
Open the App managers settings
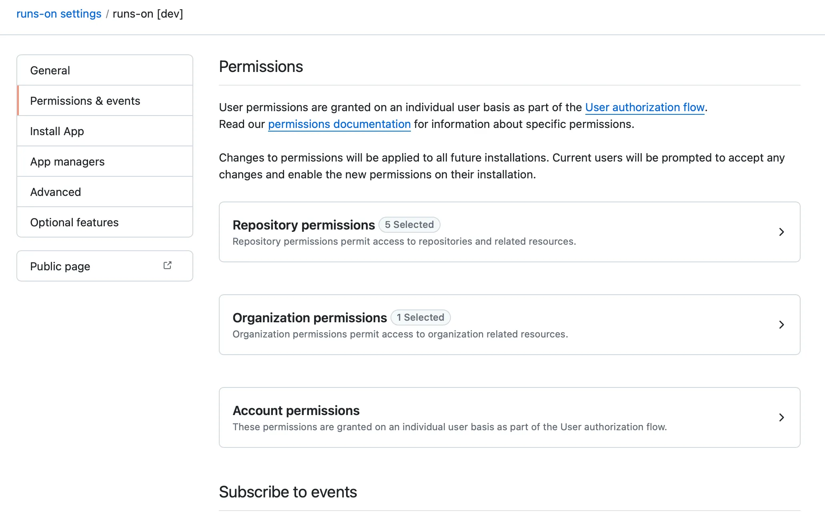coord(105,162)
